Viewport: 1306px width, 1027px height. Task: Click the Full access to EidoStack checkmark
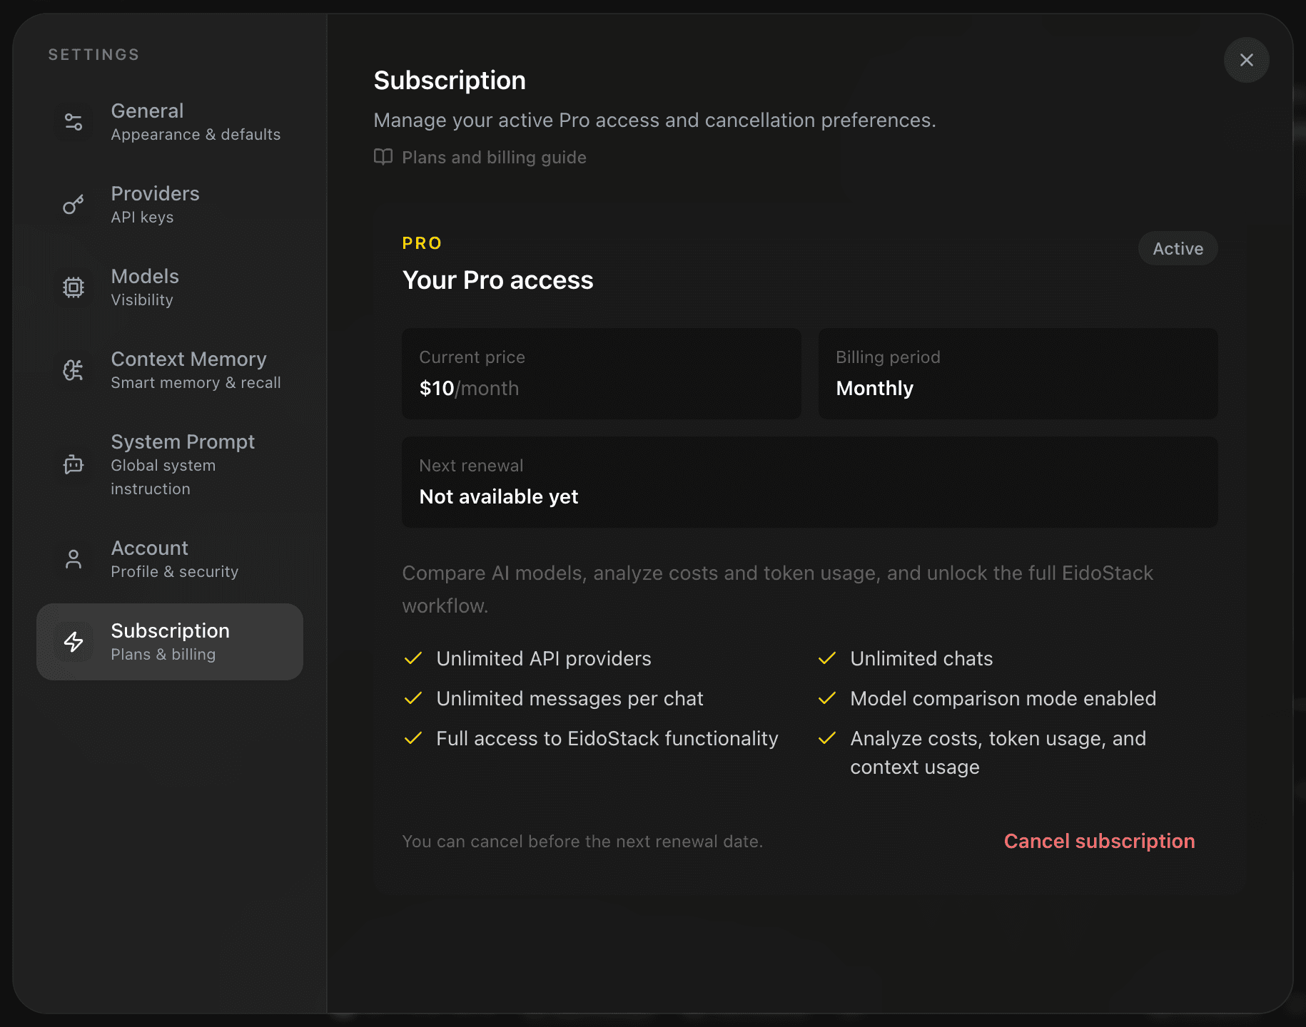413,738
